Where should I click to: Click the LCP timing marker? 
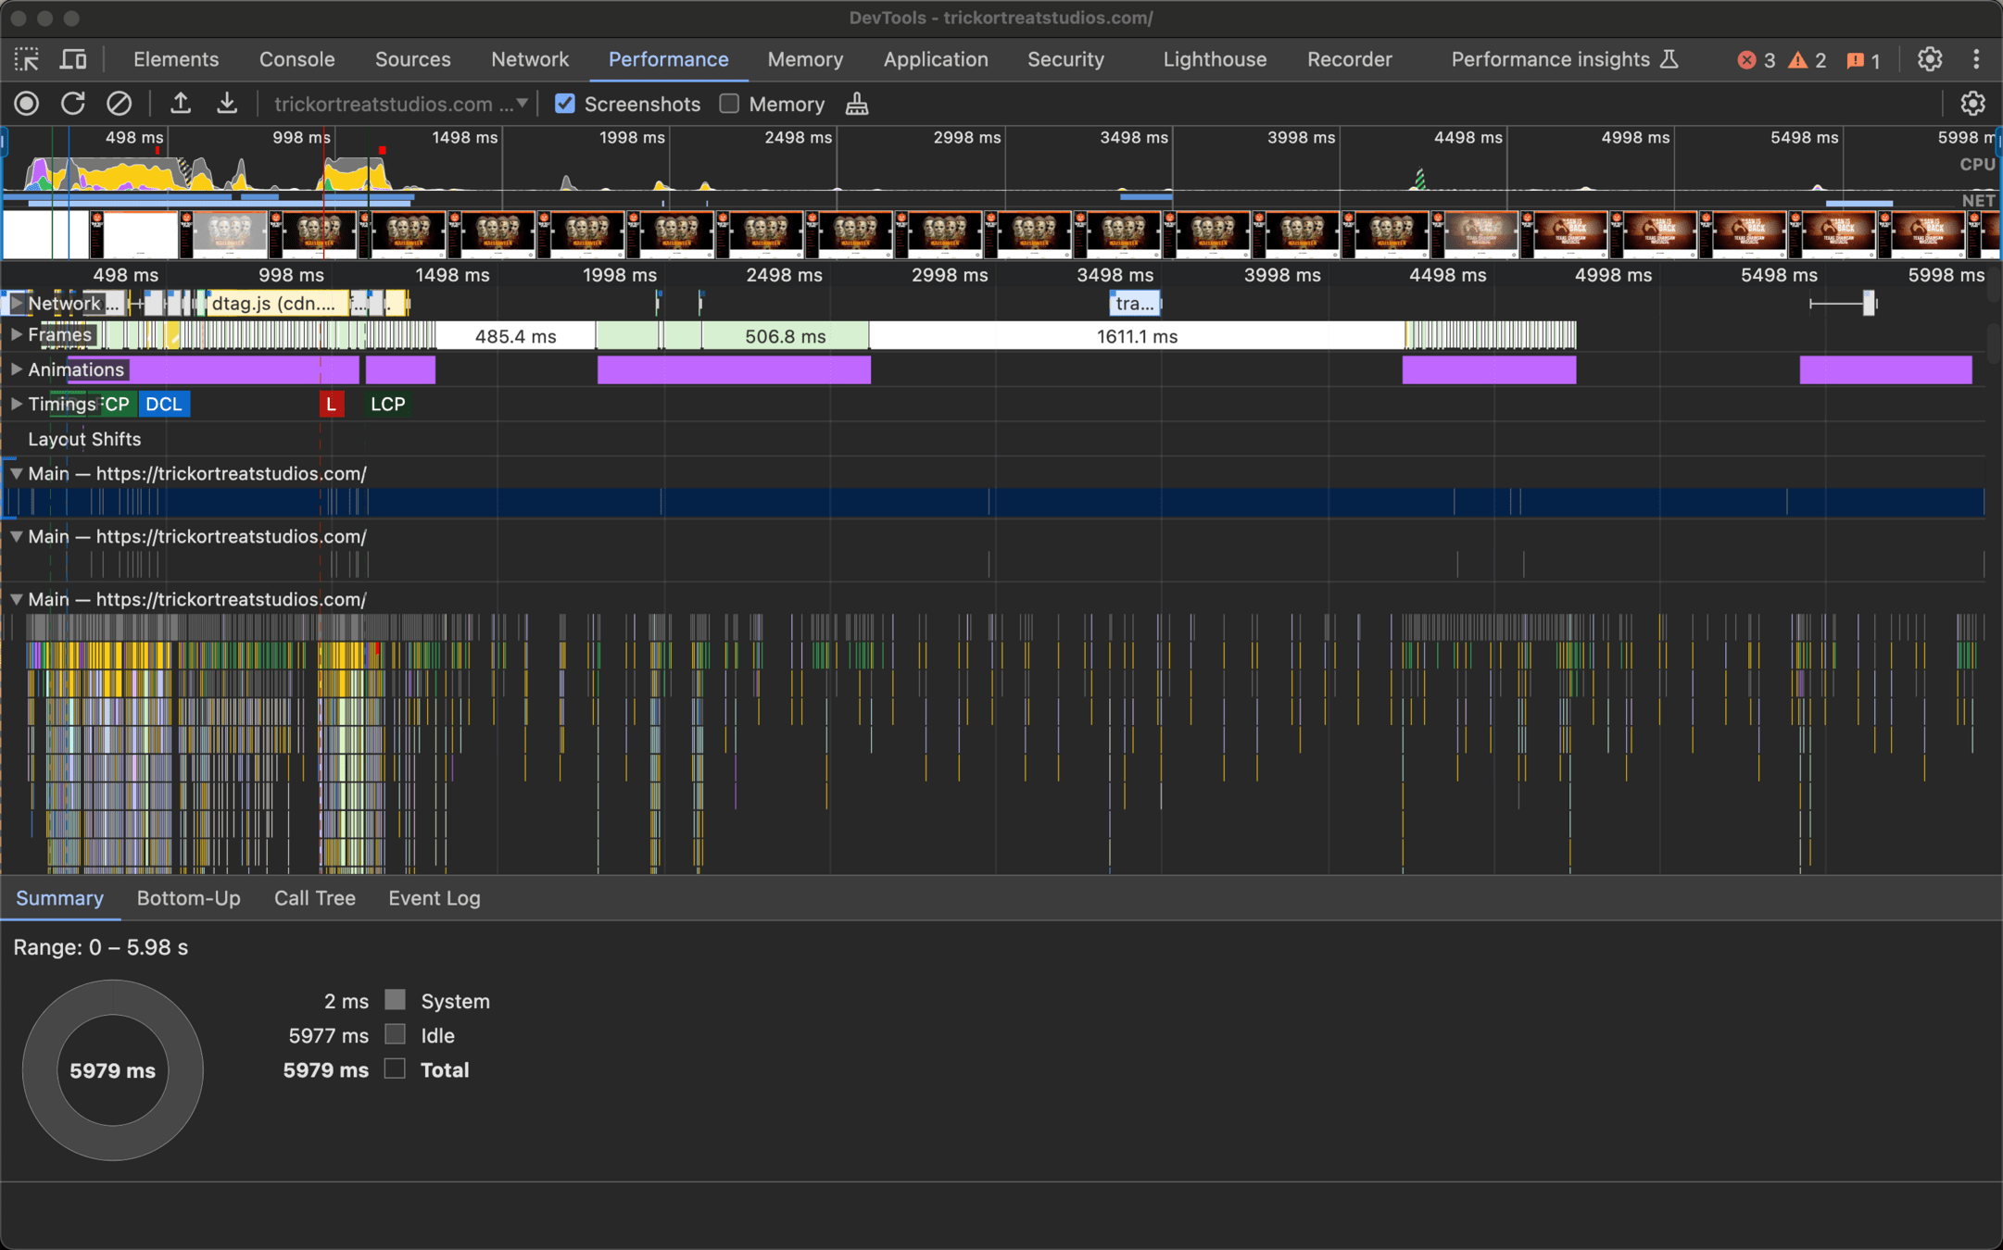(387, 404)
